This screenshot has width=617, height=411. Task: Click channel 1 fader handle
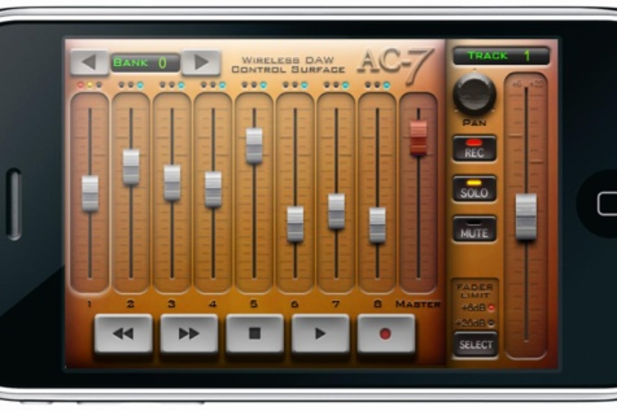(x=90, y=193)
